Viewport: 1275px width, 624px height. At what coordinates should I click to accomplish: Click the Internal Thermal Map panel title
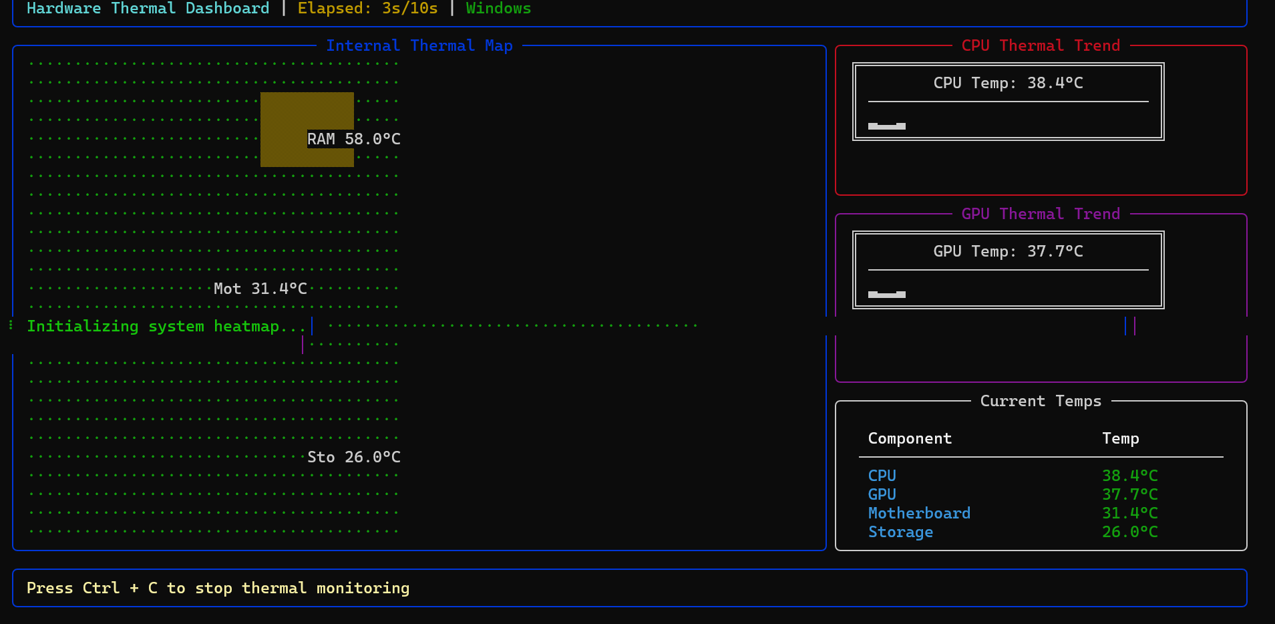click(x=419, y=45)
